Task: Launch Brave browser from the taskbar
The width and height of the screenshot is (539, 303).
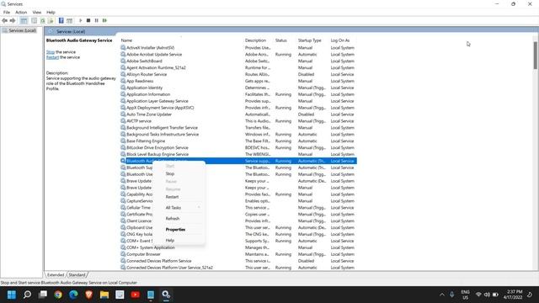Action: (x=88, y=295)
